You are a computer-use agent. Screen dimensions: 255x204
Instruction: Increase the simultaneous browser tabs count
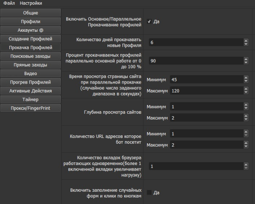[x=246, y=165]
